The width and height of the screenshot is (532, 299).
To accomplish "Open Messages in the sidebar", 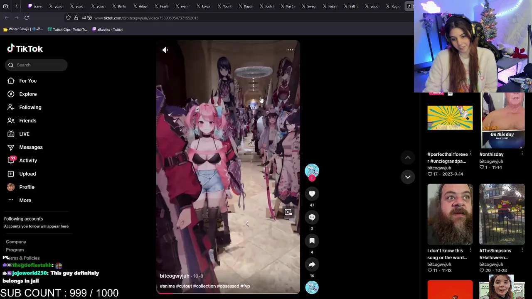I will click(31, 147).
